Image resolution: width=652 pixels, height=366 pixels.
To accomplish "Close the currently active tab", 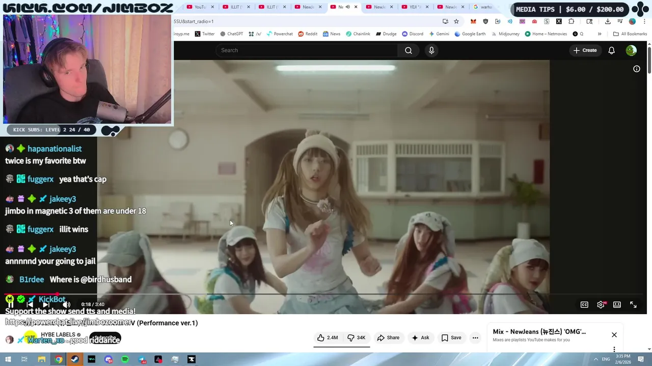I will 356,7.
